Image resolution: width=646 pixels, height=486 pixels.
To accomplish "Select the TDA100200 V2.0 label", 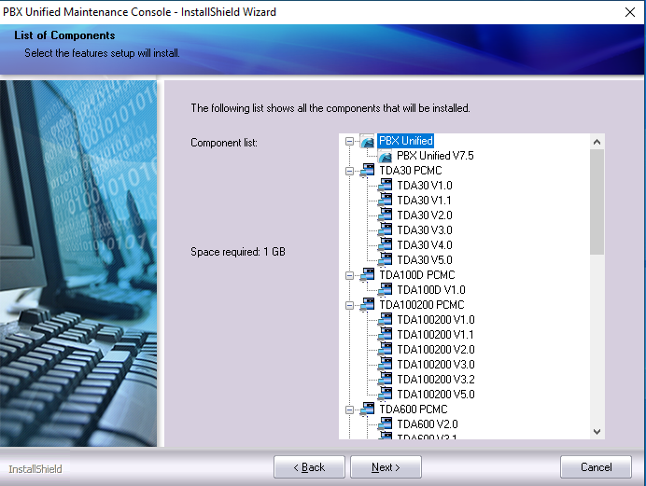I will (x=435, y=350).
